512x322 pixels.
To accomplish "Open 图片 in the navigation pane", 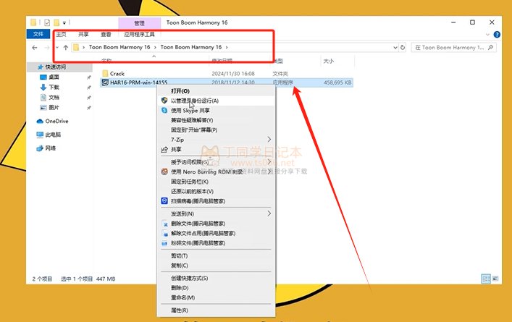I will coord(54,107).
